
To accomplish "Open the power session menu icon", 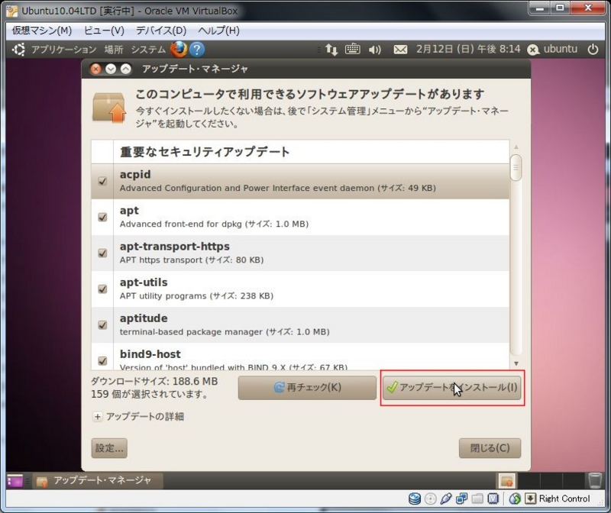I will [593, 50].
